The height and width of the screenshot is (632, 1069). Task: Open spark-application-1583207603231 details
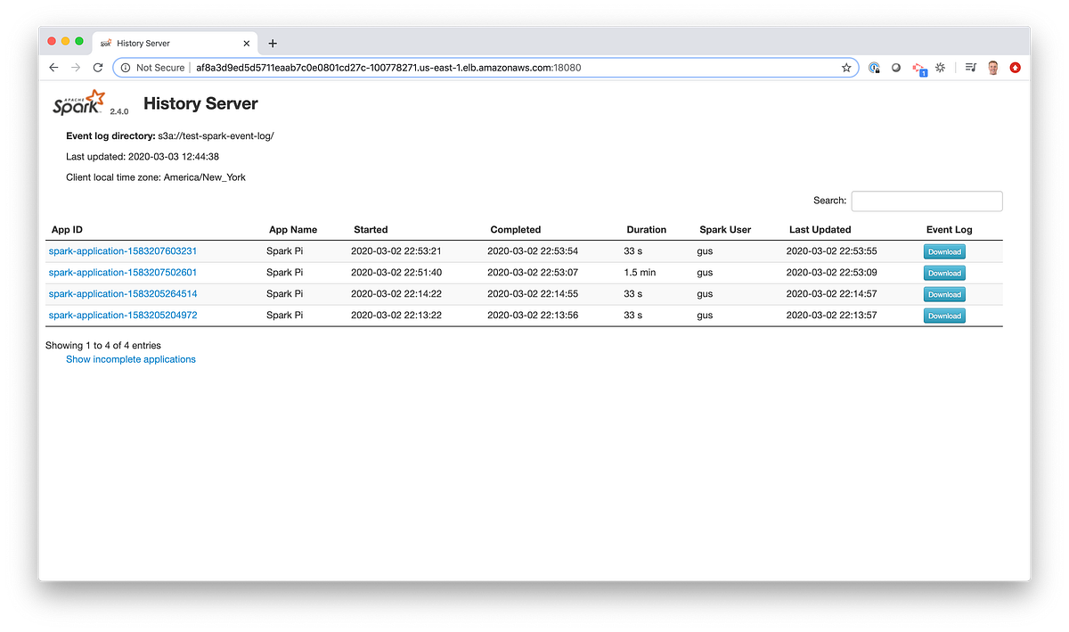122,250
